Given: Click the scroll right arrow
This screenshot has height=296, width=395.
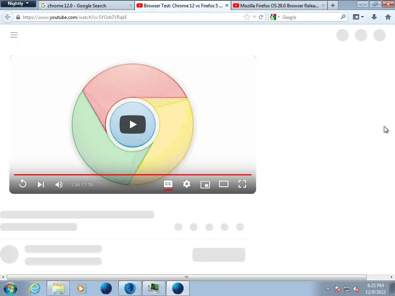Looking at the screenshot, I should click(x=392, y=277).
